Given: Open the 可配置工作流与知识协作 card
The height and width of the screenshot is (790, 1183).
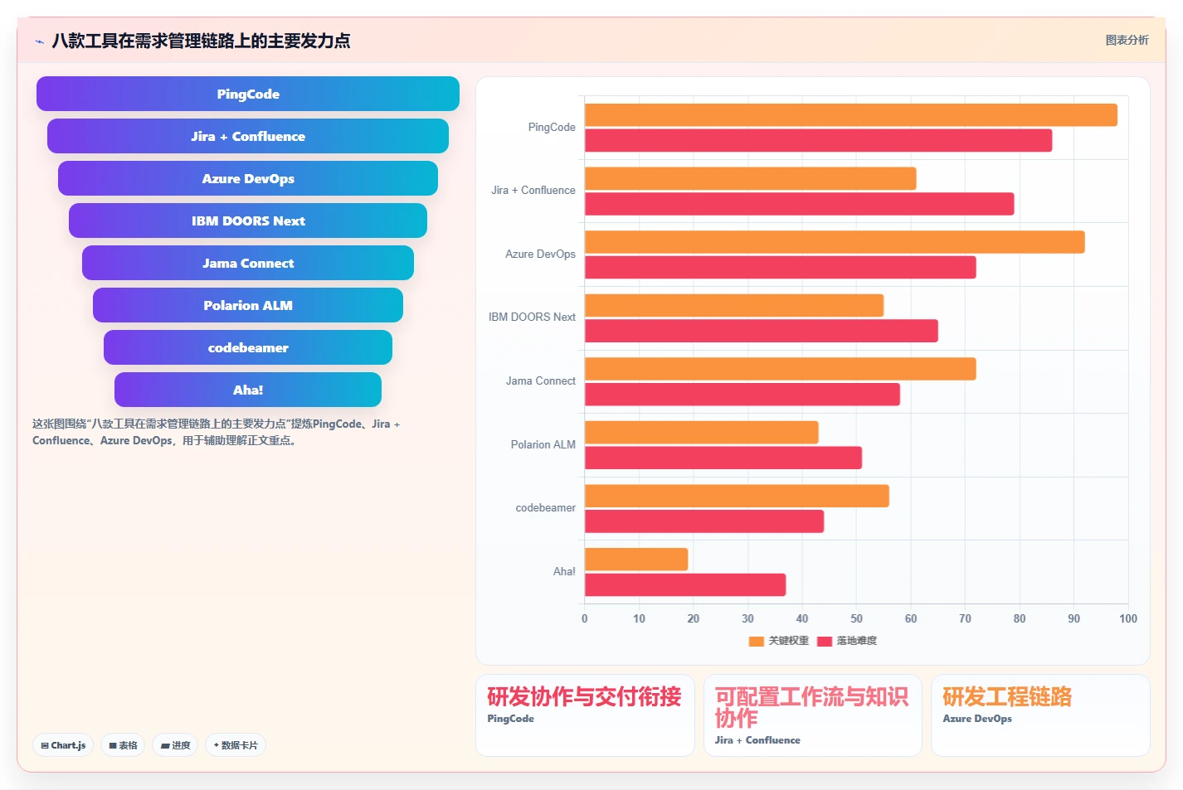Looking at the screenshot, I should pos(812,715).
